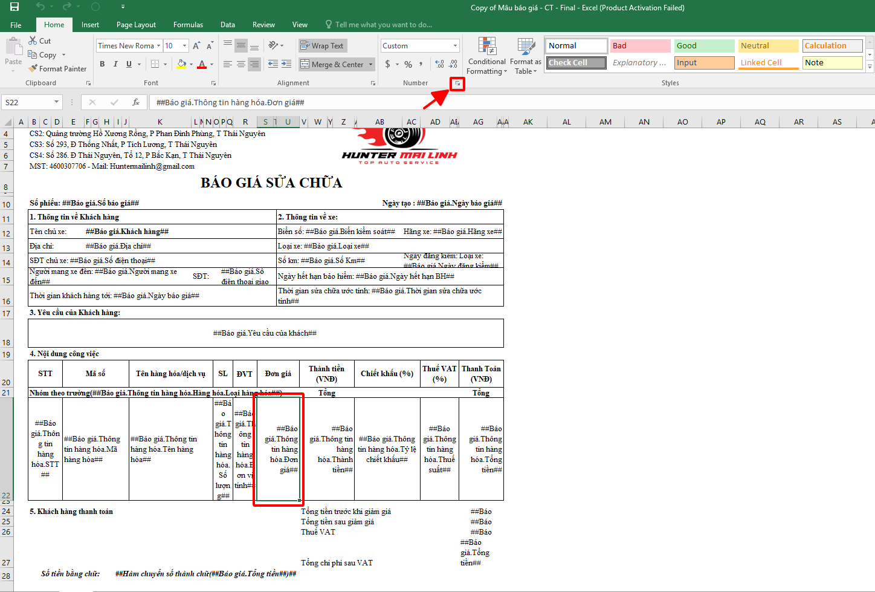Click the yellow Fill Color bucket
The height and width of the screenshot is (592, 875).
[181, 64]
